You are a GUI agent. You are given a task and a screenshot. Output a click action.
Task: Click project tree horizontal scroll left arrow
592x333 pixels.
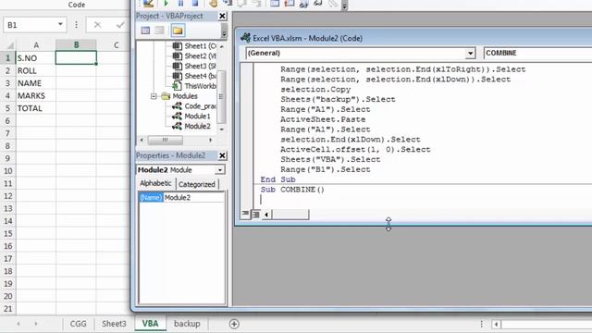[x=142, y=140]
